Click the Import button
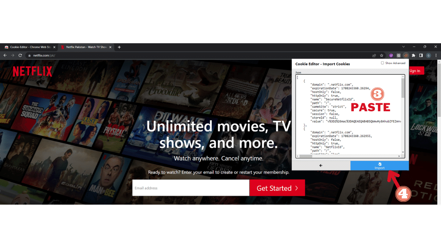The height and width of the screenshot is (248, 441). coord(380,166)
